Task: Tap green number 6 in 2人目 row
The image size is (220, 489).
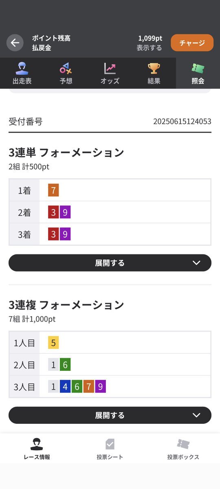Action: 65,365
